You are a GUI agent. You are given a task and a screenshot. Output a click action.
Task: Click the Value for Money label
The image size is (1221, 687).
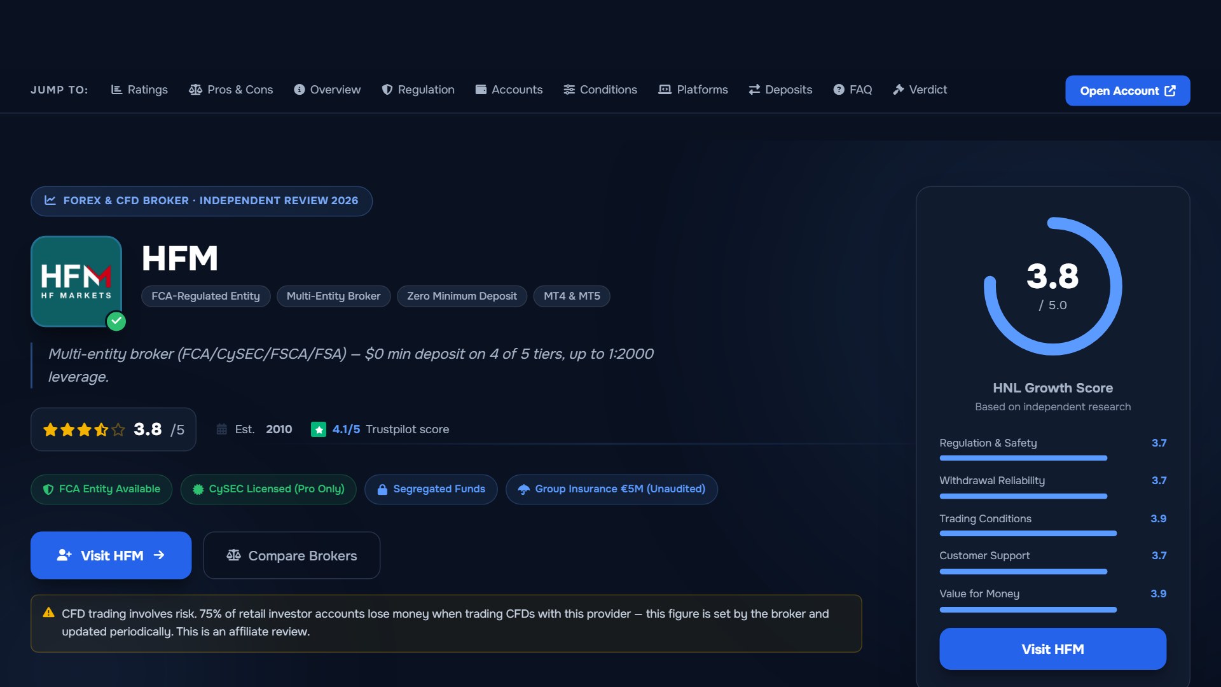coord(979,593)
